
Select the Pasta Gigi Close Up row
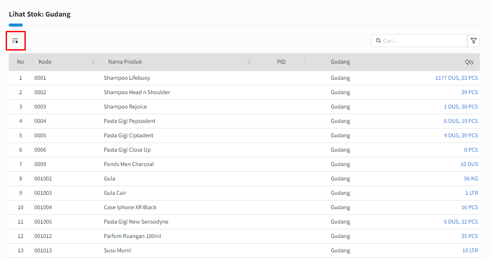click(x=245, y=150)
